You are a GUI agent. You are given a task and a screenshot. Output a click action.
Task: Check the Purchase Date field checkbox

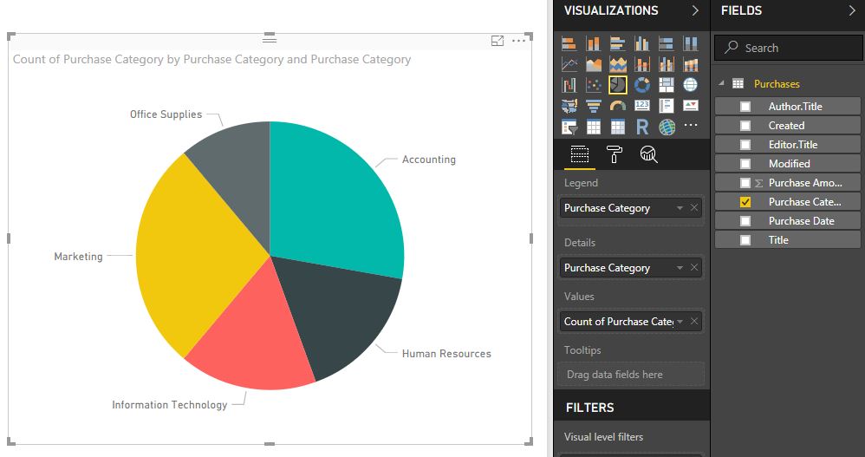pyautogui.click(x=745, y=221)
